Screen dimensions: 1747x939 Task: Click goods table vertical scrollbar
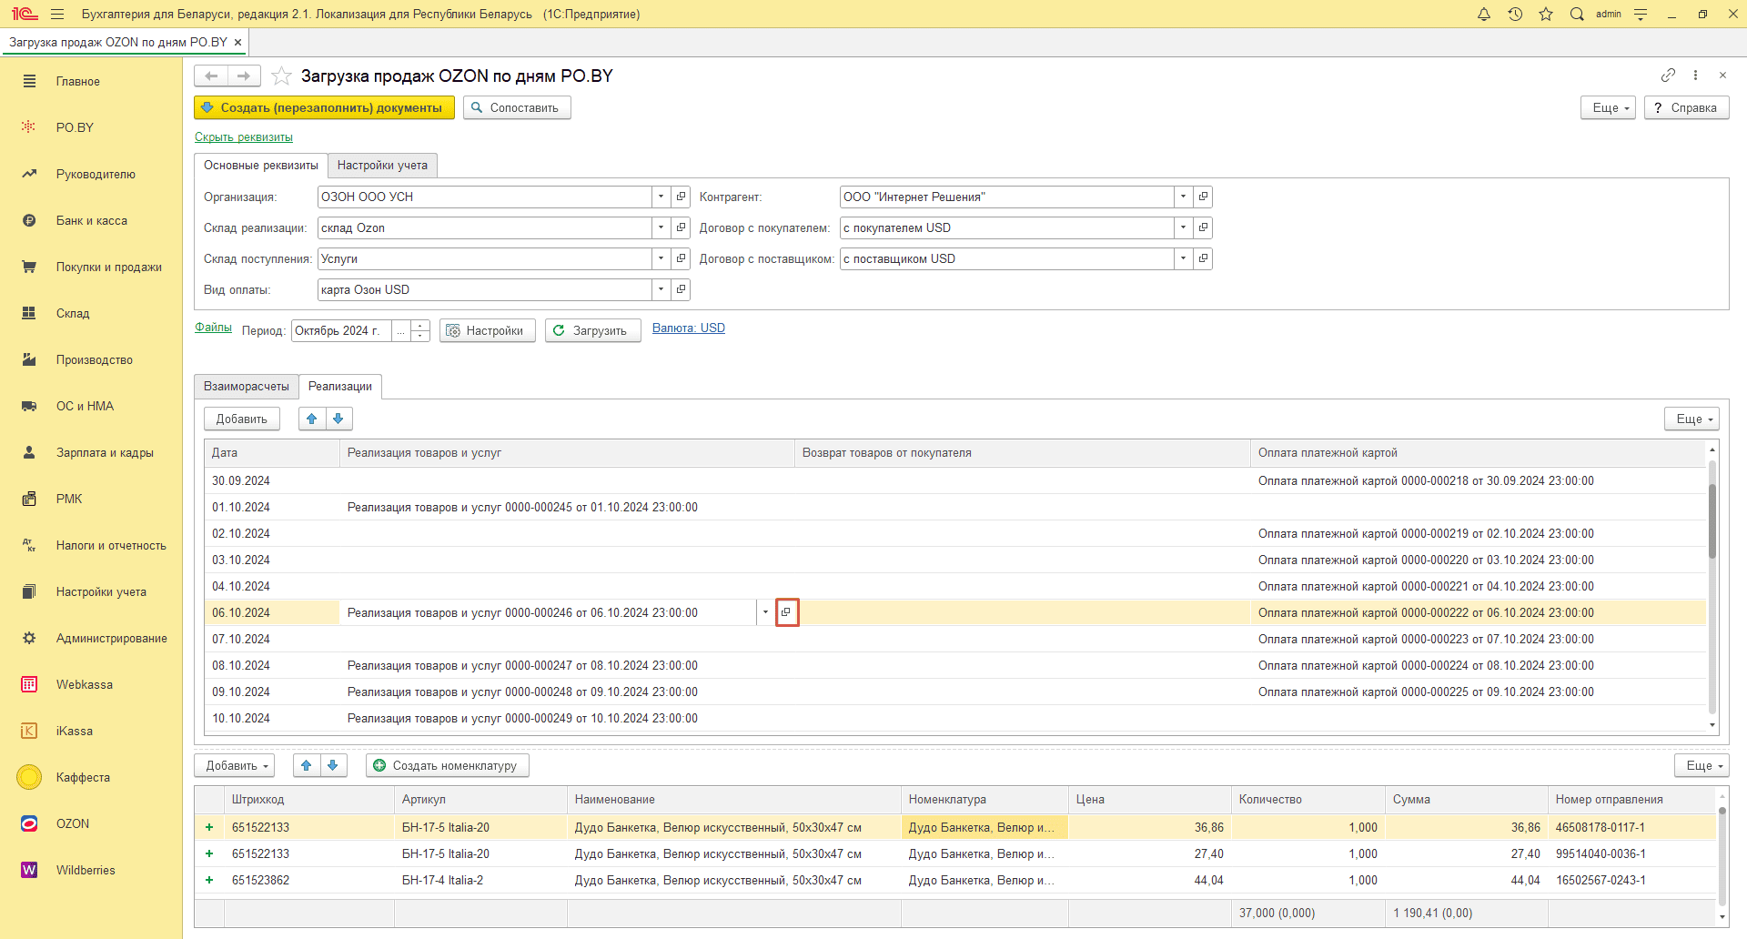(1722, 855)
